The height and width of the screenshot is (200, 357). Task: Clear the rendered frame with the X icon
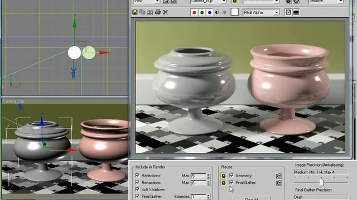click(x=166, y=12)
